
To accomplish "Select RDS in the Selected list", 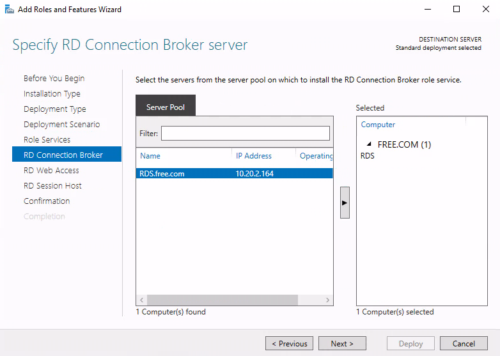I will click(x=368, y=156).
